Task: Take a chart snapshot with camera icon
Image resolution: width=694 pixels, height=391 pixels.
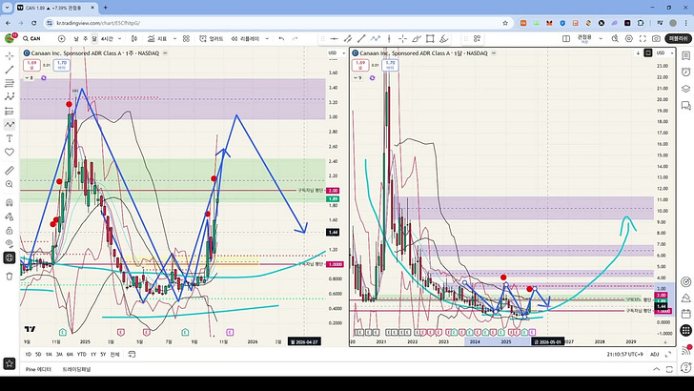Action: (x=657, y=39)
